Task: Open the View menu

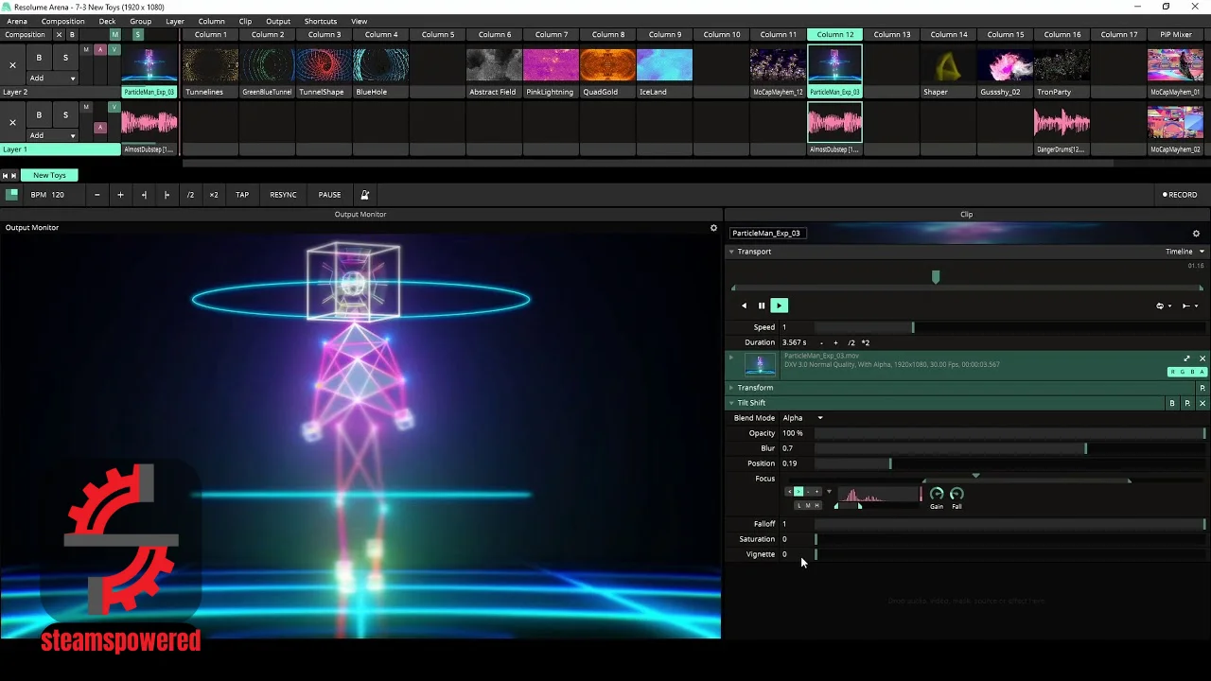Action: click(x=360, y=21)
